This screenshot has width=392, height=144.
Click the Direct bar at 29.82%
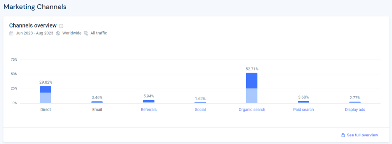[46, 95]
